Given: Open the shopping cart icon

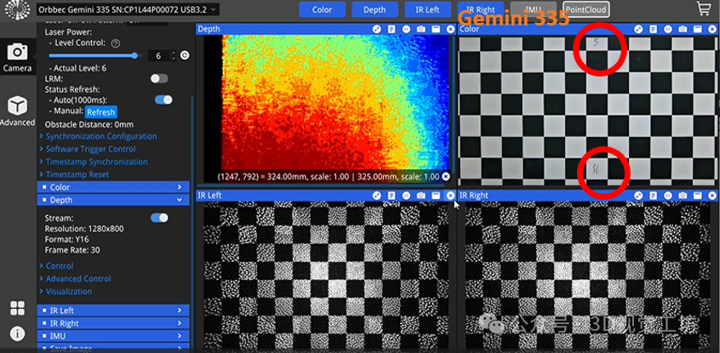Looking at the screenshot, I should point(704,9).
